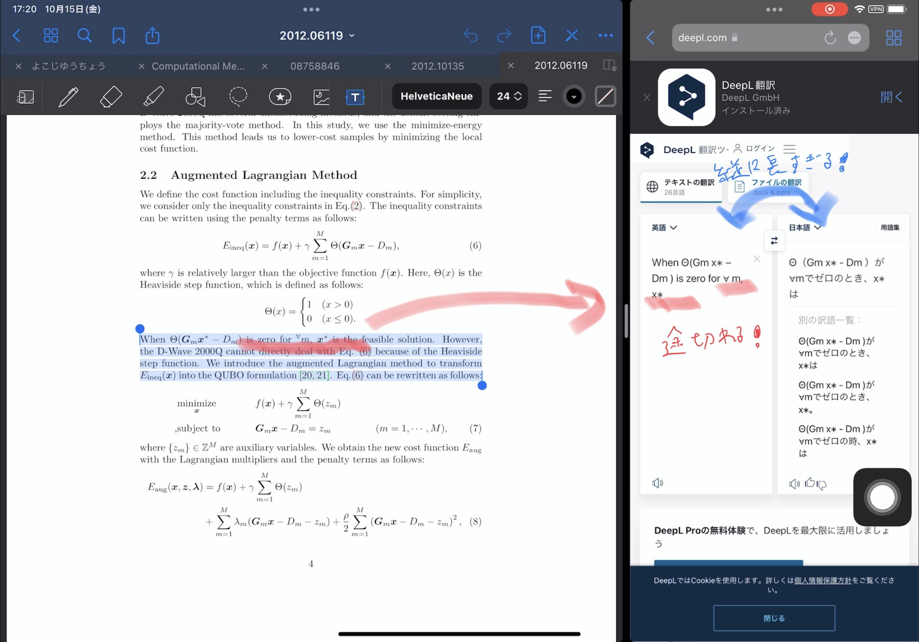The height and width of the screenshot is (642, 919).
Task: Expand 日本語 target language dropdown
Action: [x=805, y=227]
